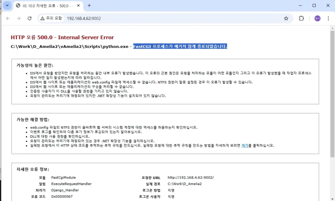This screenshot has width=335, height=201.
Task: Click the physical path 'C:\Work\D_Amelia2' value
Action: click(185, 184)
